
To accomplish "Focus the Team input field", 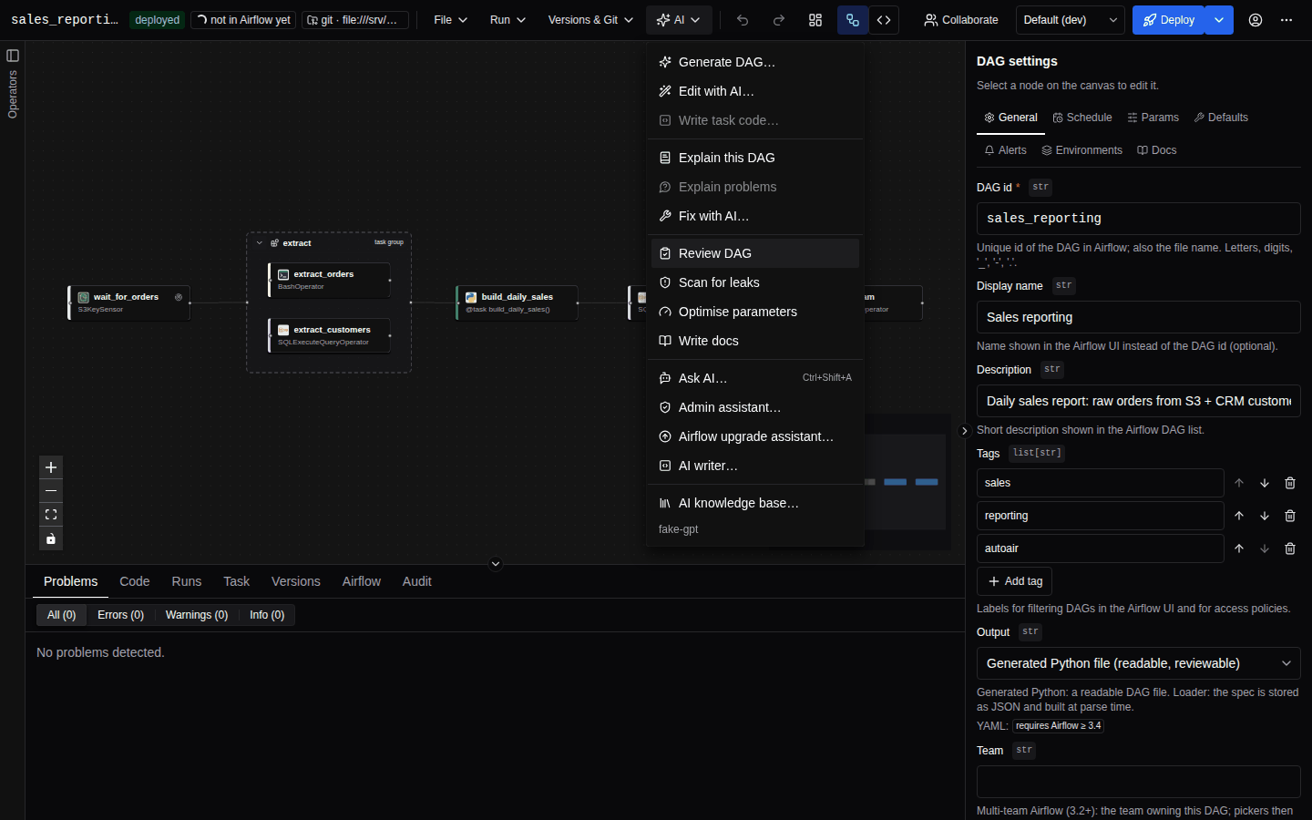I will tap(1139, 782).
